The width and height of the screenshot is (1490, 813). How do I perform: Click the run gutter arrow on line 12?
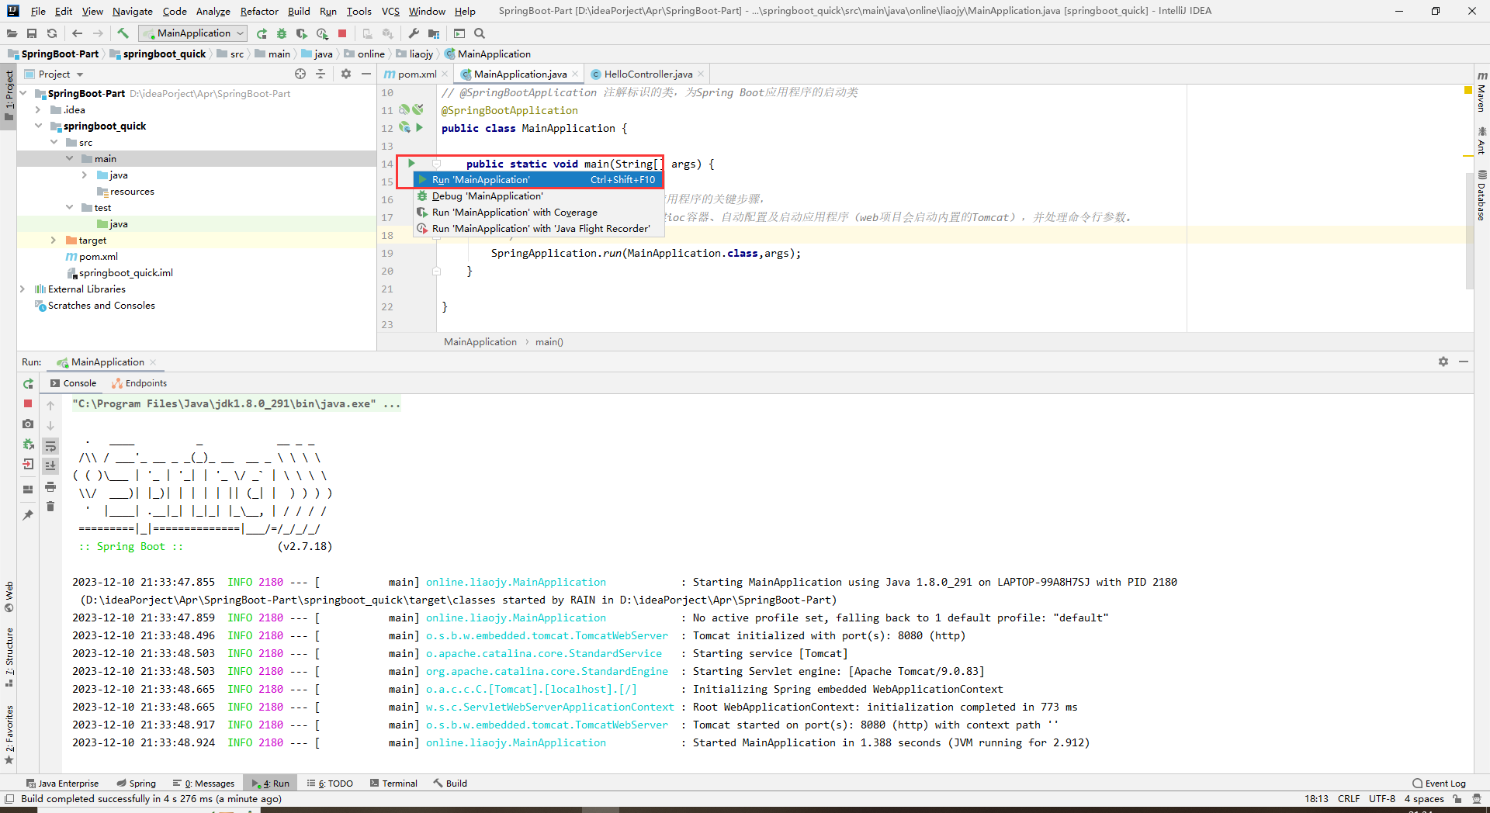tap(420, 127)
